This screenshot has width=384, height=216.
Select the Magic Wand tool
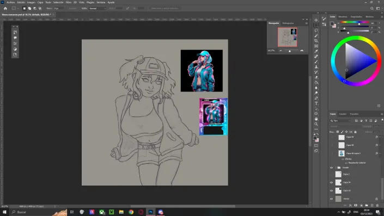(x=316, y=36)
